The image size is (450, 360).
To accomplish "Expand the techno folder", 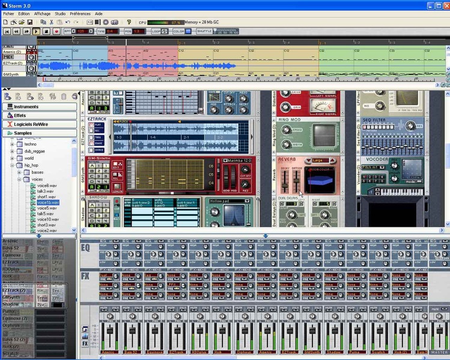I will (13, 144).
